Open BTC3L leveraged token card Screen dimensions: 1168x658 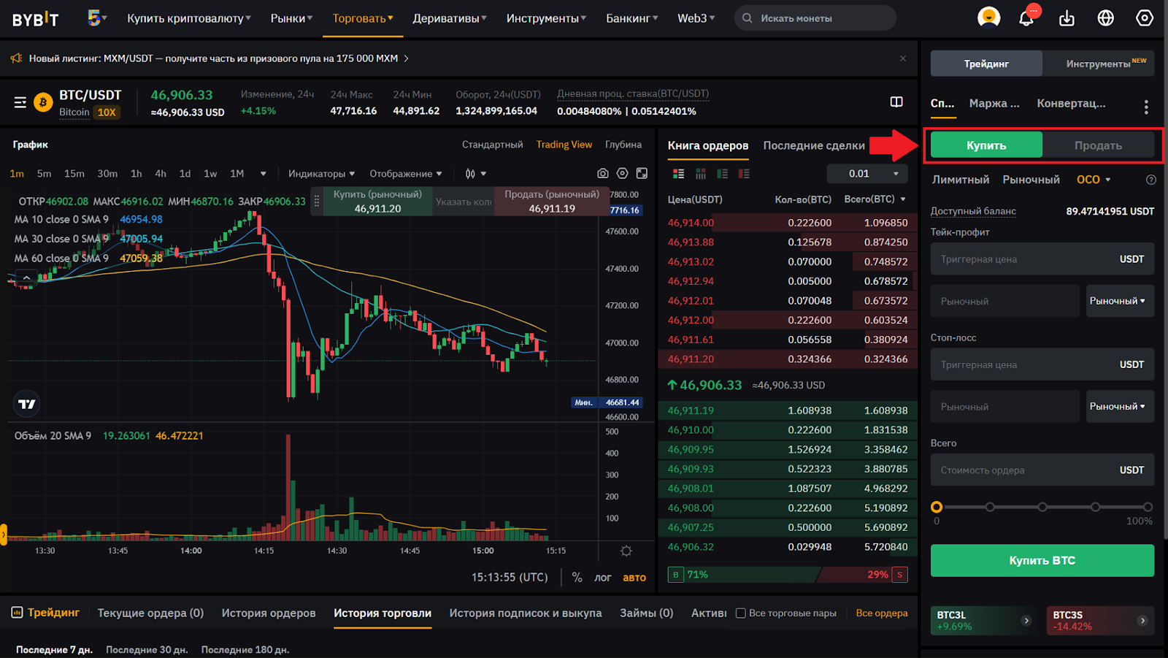click(x=984, y=621)
